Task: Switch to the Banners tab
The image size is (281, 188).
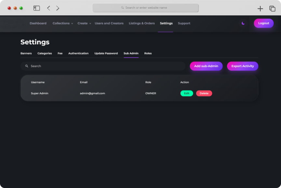Action: click(x=26, y=53)
